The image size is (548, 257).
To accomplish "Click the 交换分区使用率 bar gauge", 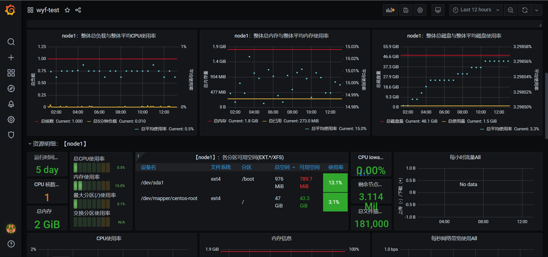I will [x=92, y=222].
